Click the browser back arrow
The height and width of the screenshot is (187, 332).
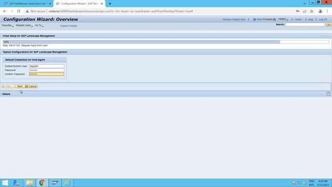[5, 11]
